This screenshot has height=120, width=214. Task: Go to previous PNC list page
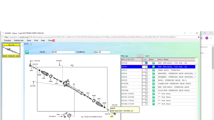(138, 56)
